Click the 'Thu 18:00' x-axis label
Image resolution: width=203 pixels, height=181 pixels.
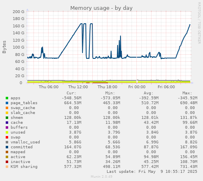pyautogui.click(x=107, y=87)
